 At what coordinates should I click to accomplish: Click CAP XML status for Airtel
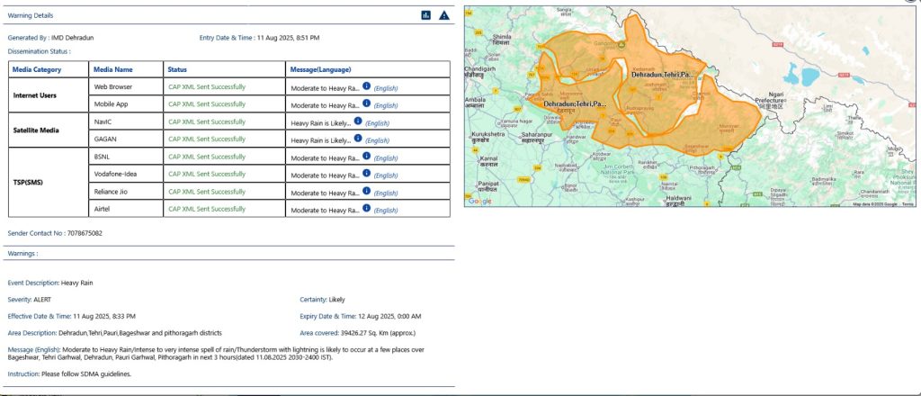(207, 209)
